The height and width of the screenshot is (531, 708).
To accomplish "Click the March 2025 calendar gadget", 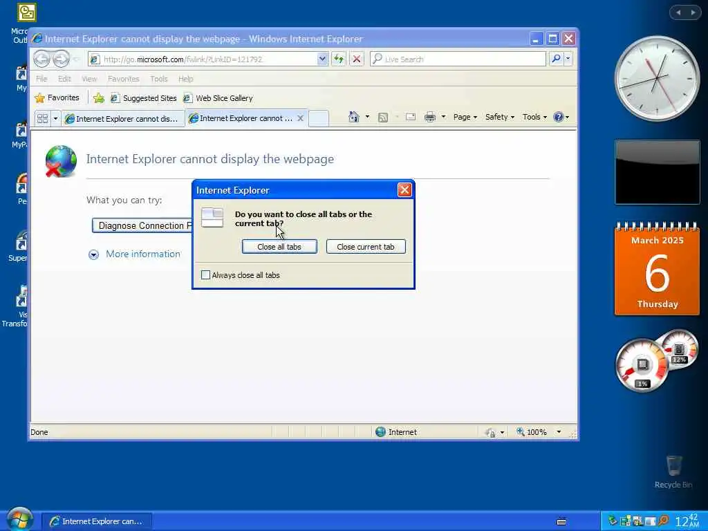I will [x=657, y=268].
